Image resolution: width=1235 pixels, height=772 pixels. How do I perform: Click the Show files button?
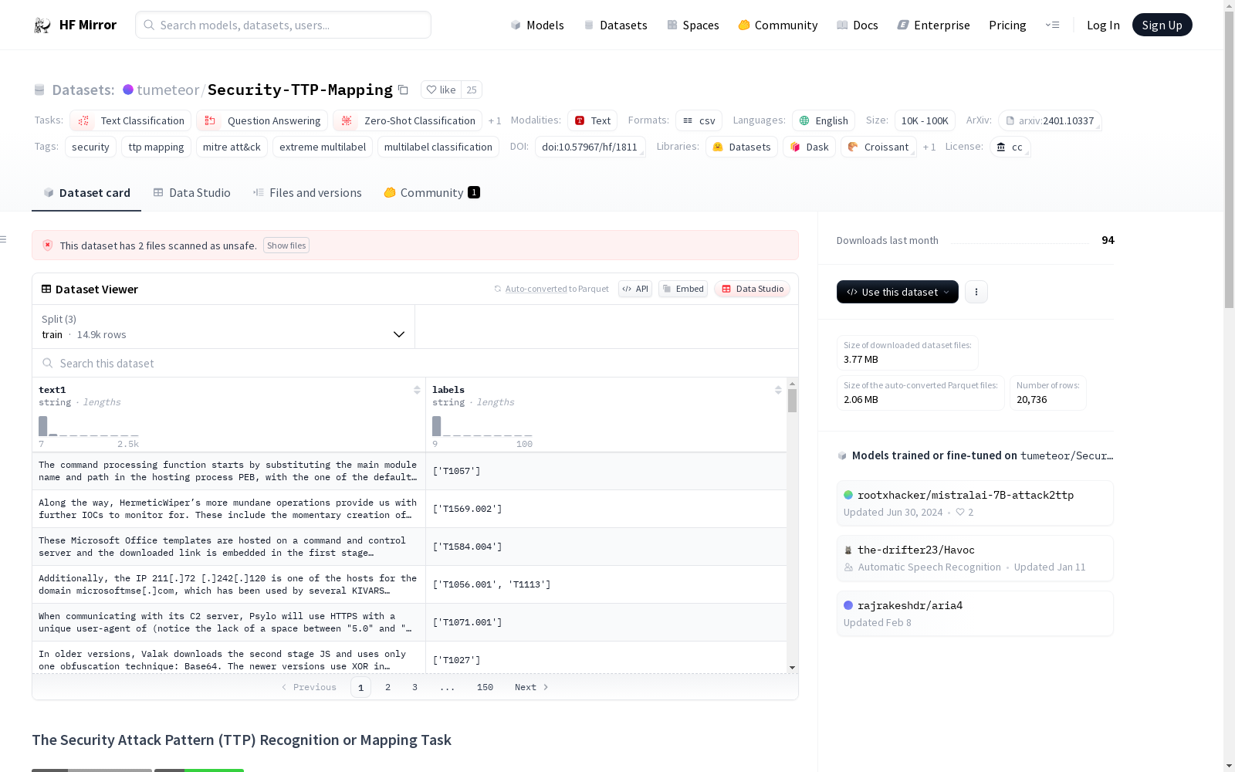coord(286,245)
